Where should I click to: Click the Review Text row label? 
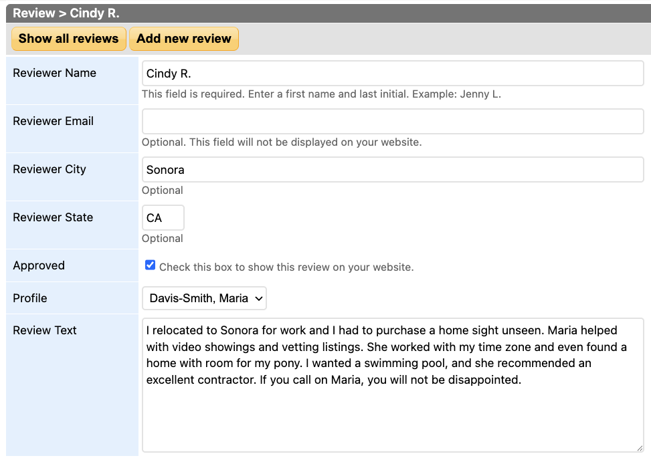(45, 330)
